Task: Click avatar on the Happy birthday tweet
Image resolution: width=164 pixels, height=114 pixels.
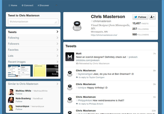Action: point(70,87)
